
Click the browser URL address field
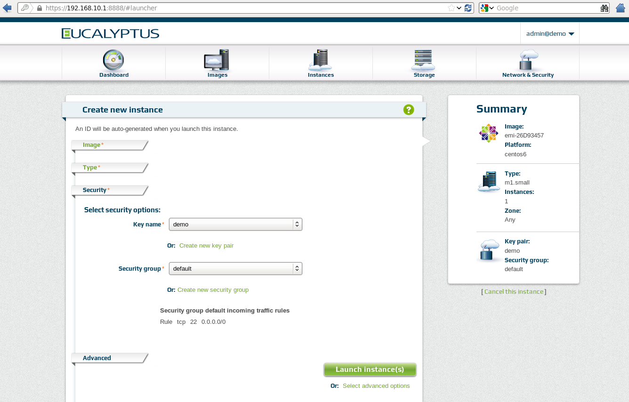(245, 8)
